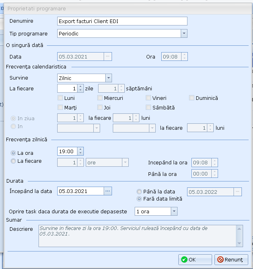Confirm with the OK button
Viewport: 253px width, 269px height.
pyautogui.click(x=195, y=259)
